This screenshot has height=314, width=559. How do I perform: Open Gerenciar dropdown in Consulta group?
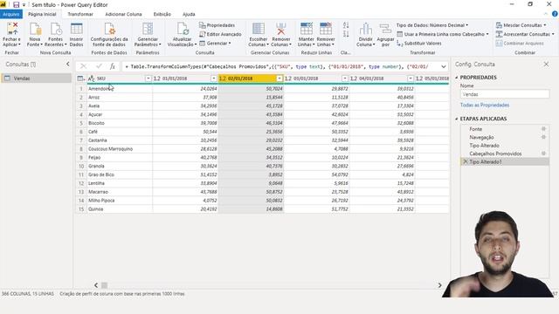tap(215, 43)
